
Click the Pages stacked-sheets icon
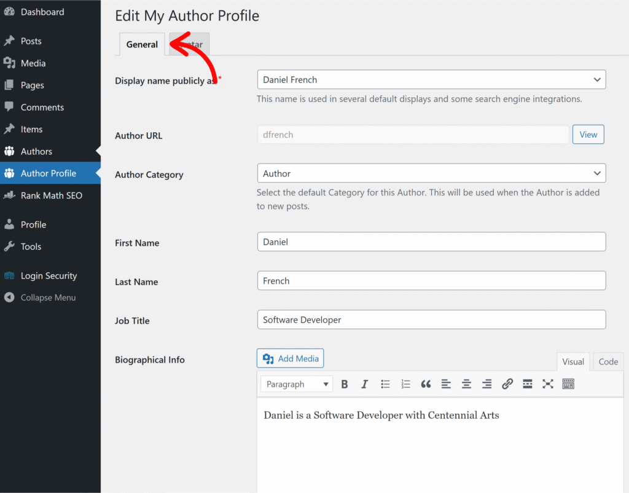pos(9,85)
